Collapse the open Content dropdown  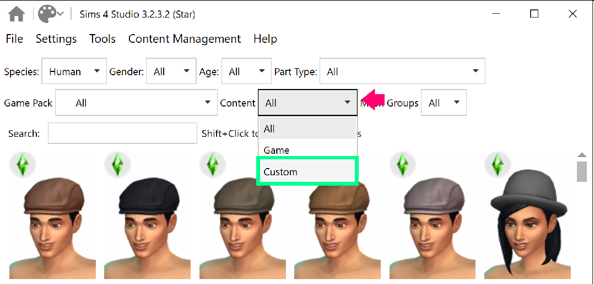[307, 102]
